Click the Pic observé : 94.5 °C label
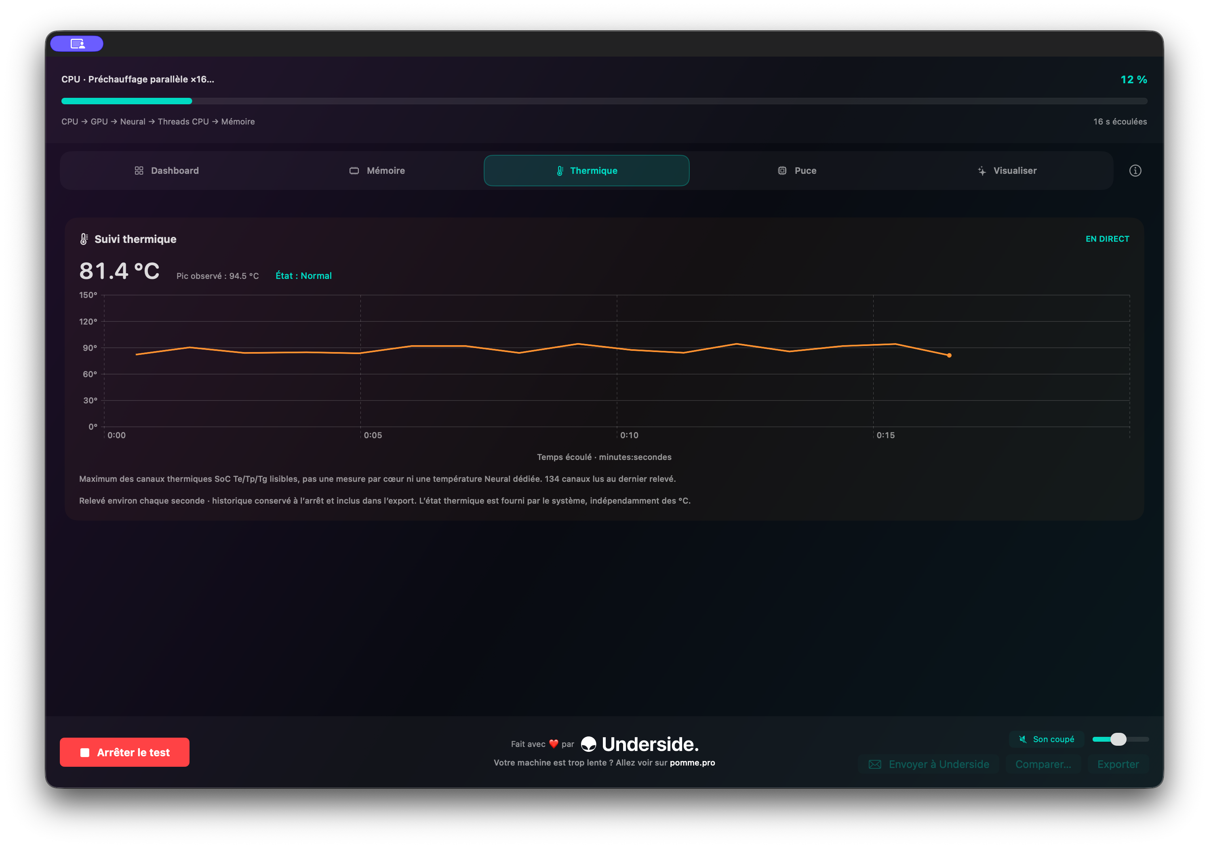 pos(217,276)
